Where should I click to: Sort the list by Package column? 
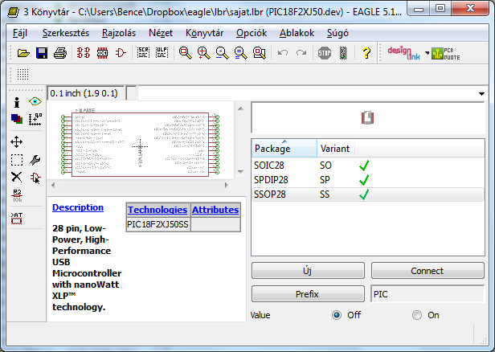tap(284, 148)
